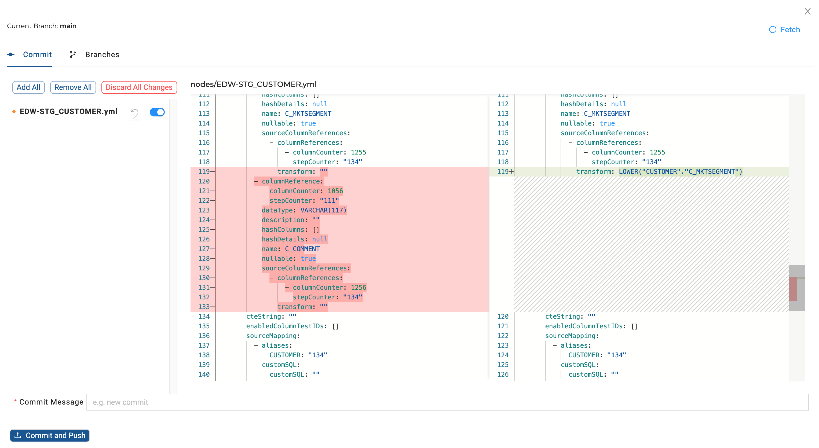Image resolution: width=819 pixels, height=448 pixels.
Task: Click the Fetch refresh icon
Action: tap(772, 30)
